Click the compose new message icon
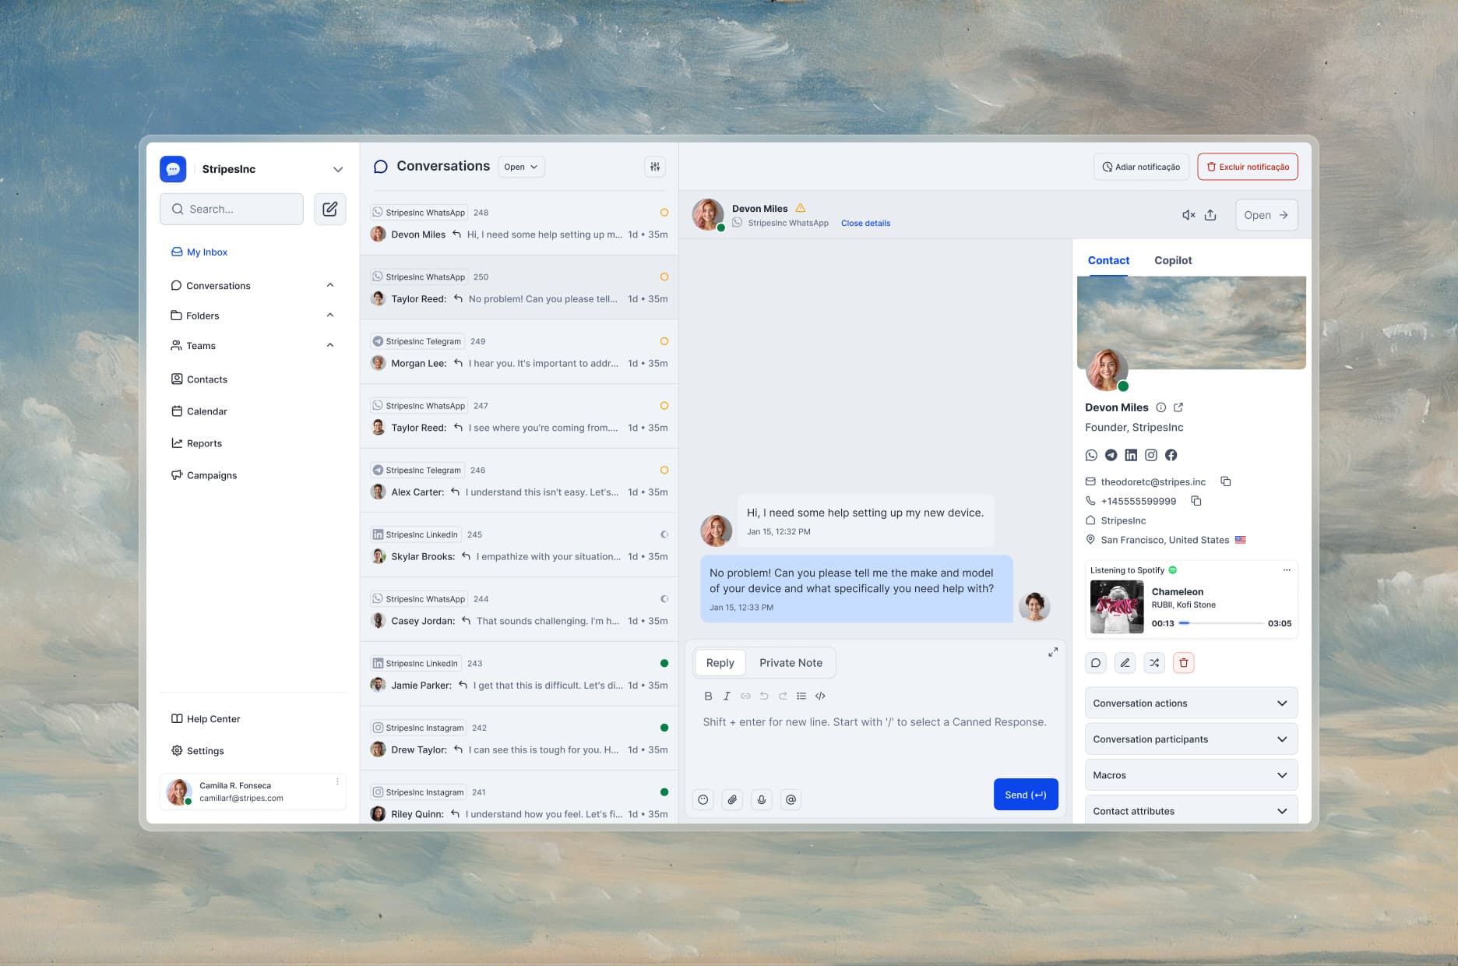This screenshot has width=1458, height=966. click(329, 209)
